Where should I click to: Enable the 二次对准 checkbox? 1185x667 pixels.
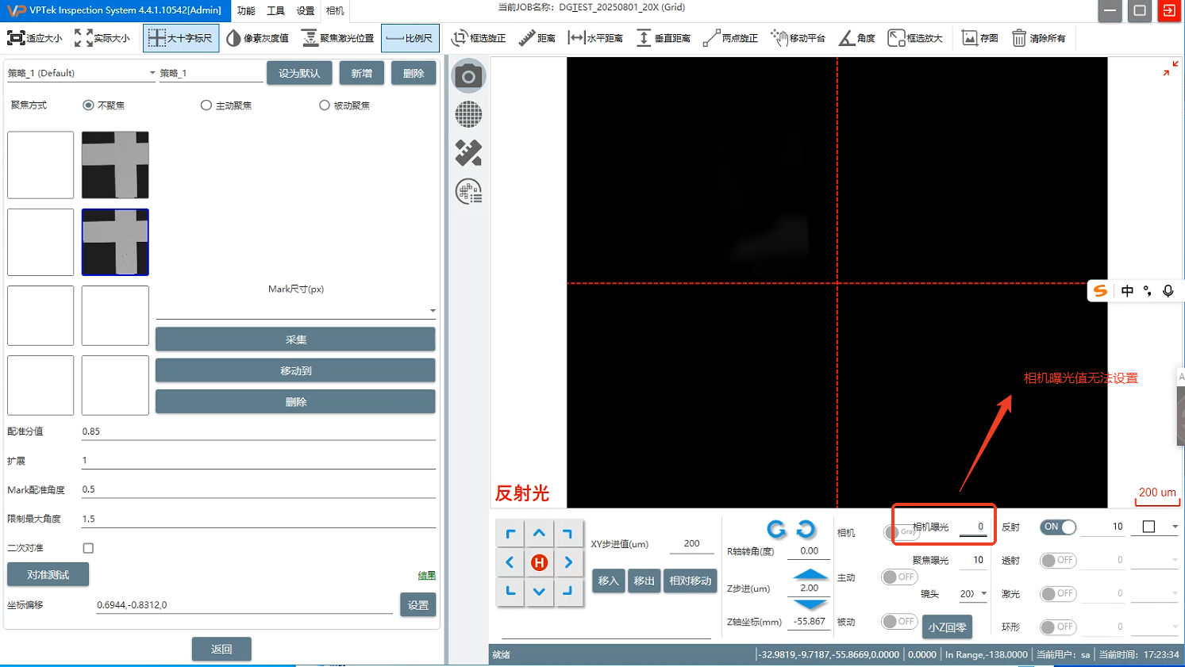(x=88, y=548)
